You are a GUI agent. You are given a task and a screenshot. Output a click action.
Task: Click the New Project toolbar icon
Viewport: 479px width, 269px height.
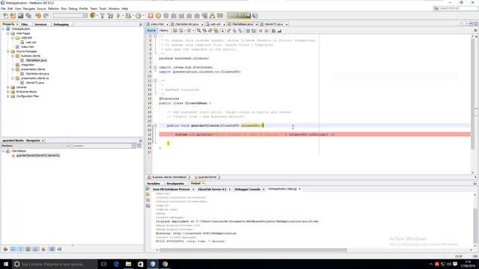pos(13,16)
